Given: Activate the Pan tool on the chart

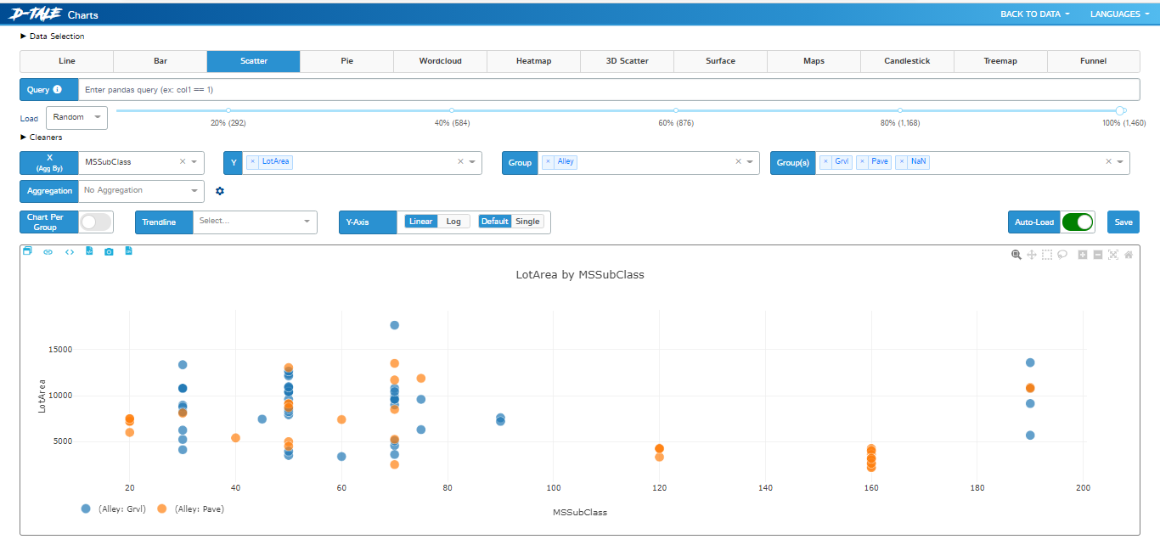Looking at the screenshot, I should point(1031,254).
